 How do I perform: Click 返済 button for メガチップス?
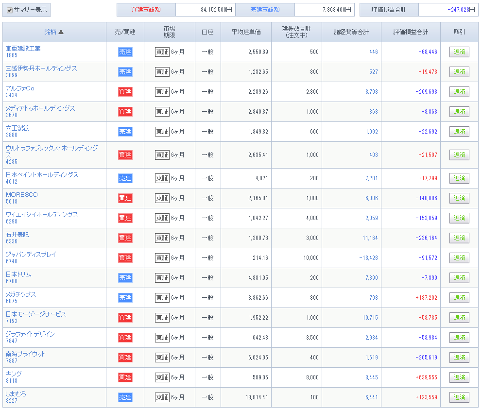tap(459, 298)
